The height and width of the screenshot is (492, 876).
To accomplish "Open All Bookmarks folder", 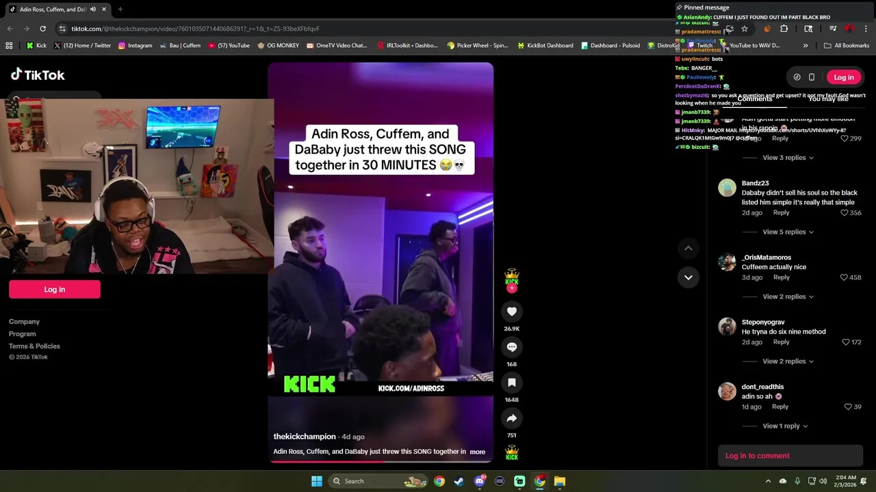I will coord(846,46).
